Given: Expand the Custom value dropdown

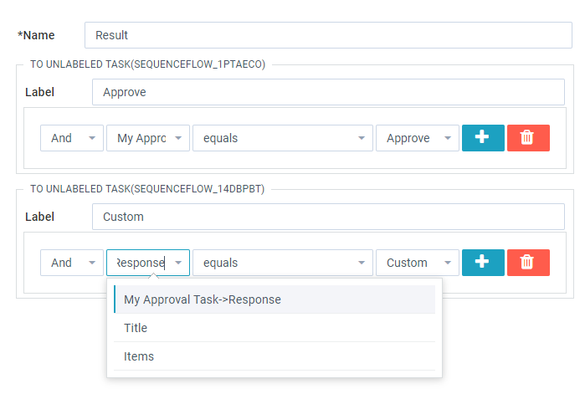Looking at the screenshot, I should tap(417, 263).
